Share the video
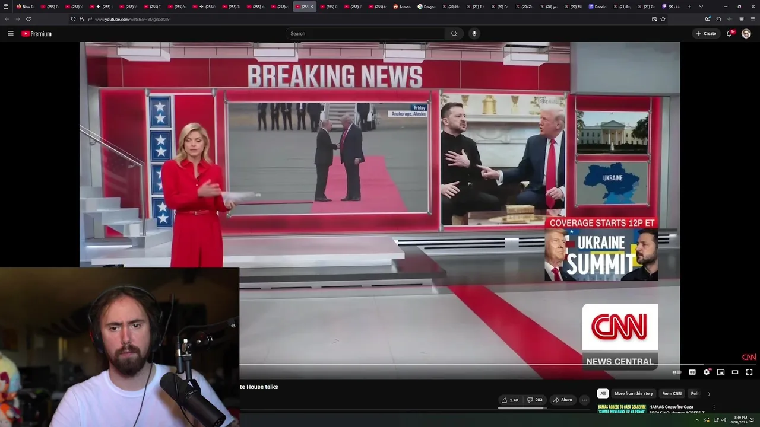Viewport: 760px width, 427px height. pos(562,400)
